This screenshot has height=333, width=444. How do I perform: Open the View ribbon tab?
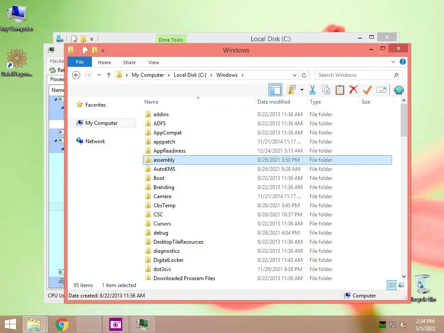[153, 62]
